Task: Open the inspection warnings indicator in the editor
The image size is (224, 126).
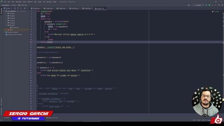Action: coord(215,12)
